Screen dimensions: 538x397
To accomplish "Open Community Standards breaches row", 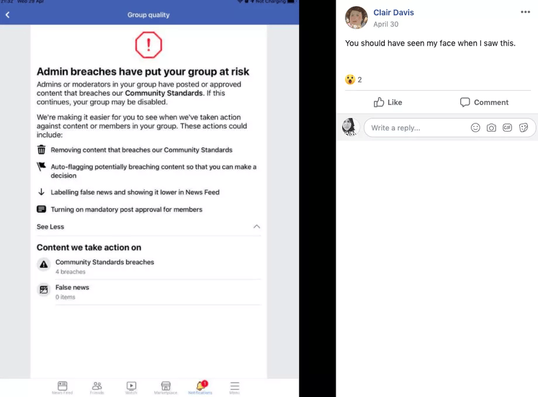I will coord(149,267).
